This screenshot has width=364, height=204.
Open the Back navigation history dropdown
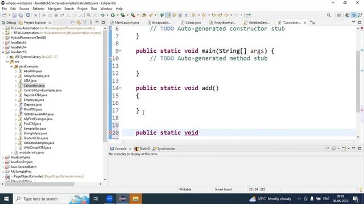coord(231,15)
